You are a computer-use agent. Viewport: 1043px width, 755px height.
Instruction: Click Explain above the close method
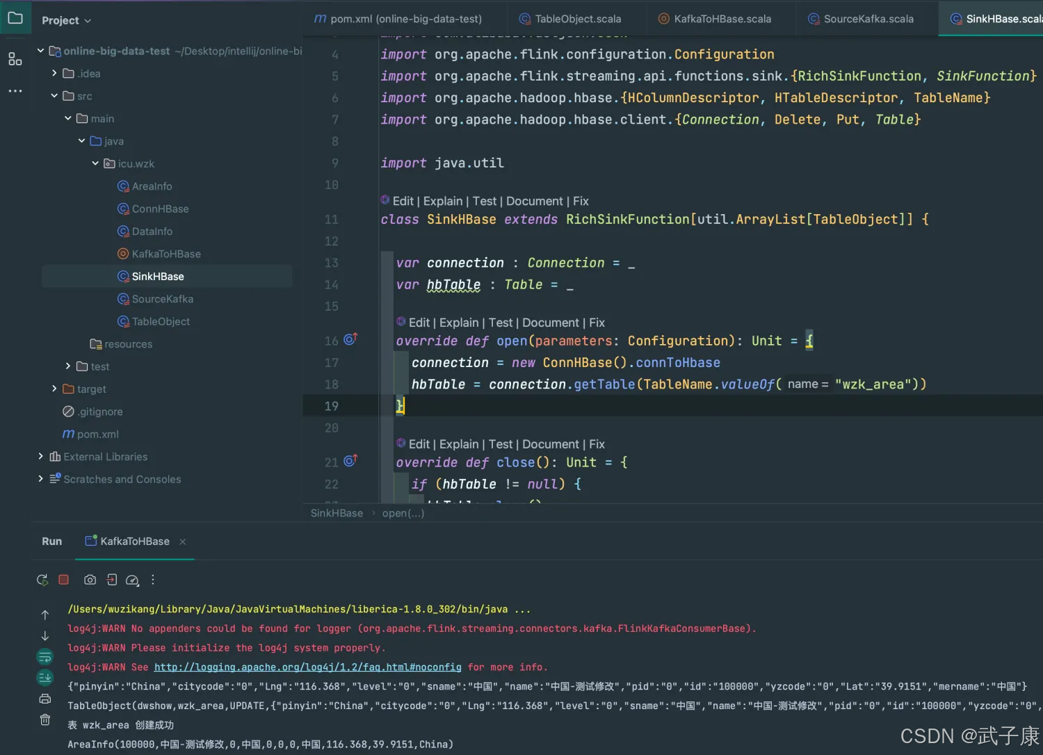click(x=459, y=444)
